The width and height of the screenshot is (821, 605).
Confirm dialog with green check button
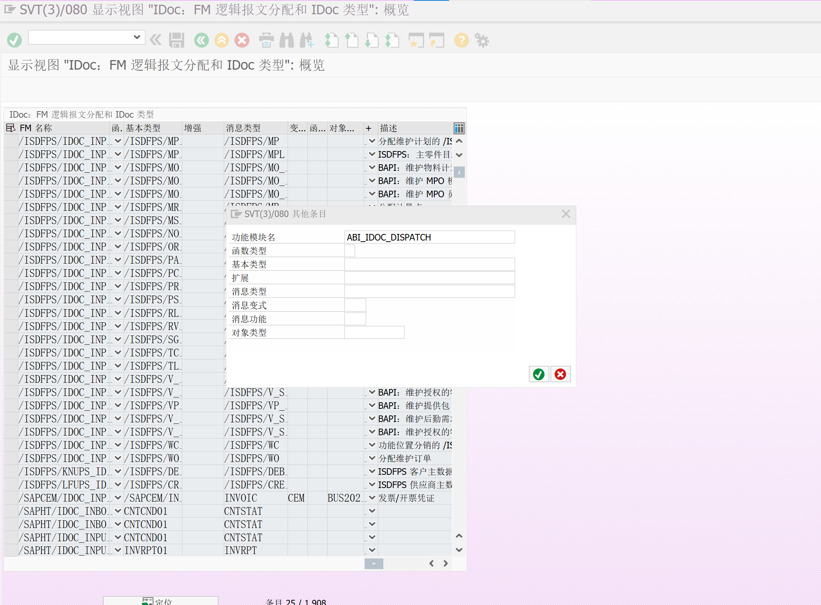[539, 374]
